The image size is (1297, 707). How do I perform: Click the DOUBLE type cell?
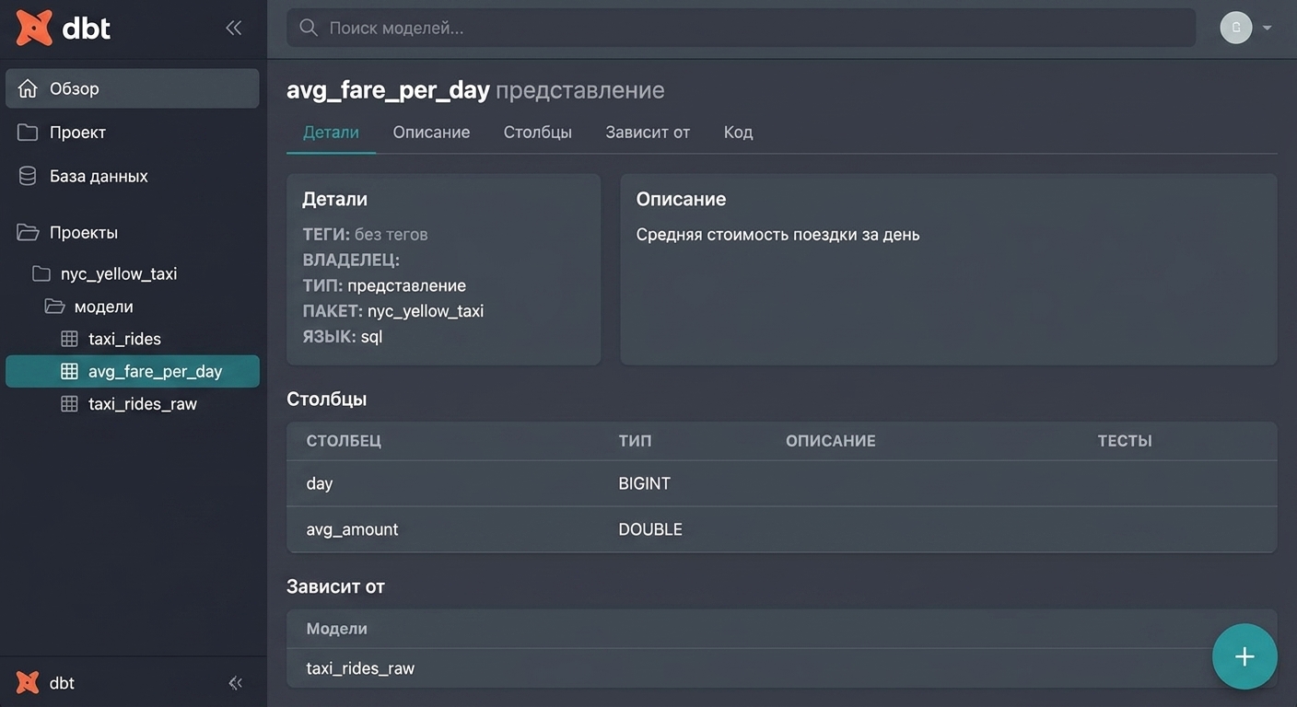point(650,529)
